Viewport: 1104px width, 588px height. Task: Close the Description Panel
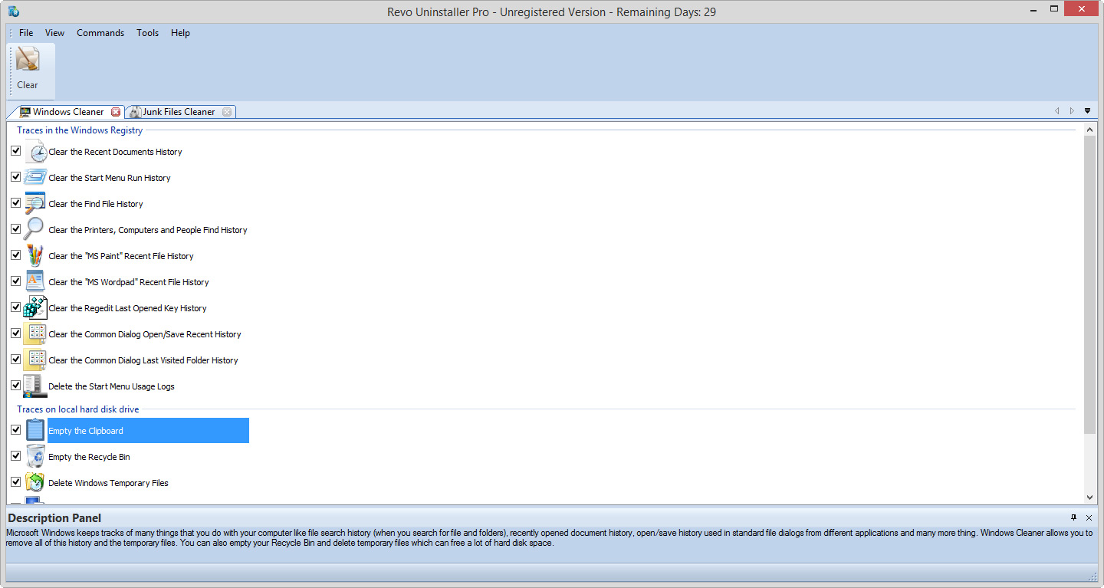(x=1089, y=518)
